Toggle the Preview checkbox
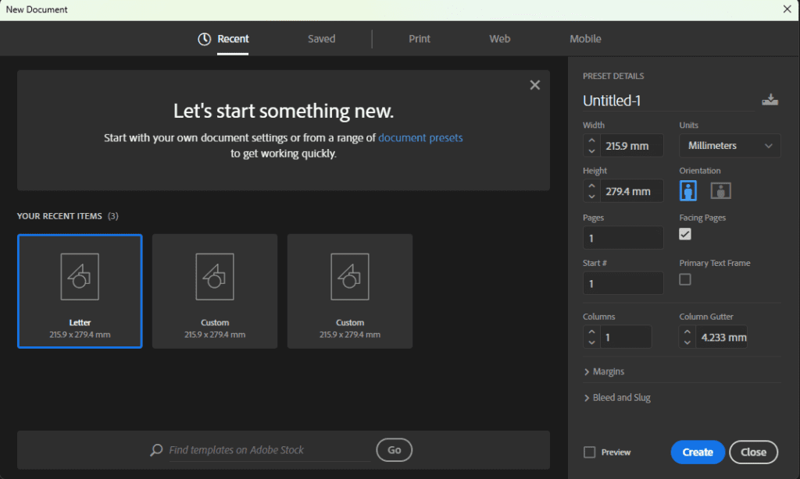 coord(590,452)
